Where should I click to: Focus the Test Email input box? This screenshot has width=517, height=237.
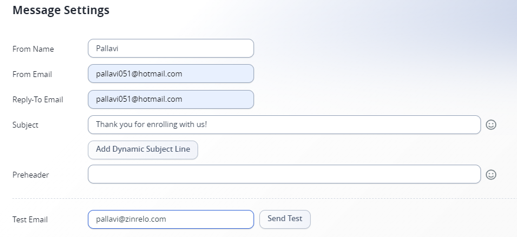pos(171,219)
